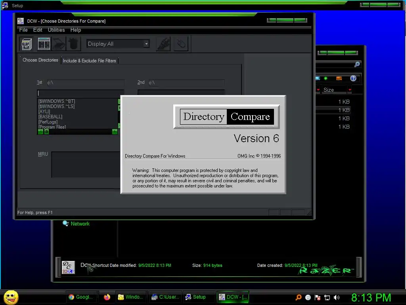Screen dimensions: 406x305
Task: Open the File menu
Action: tap(23, 30)
